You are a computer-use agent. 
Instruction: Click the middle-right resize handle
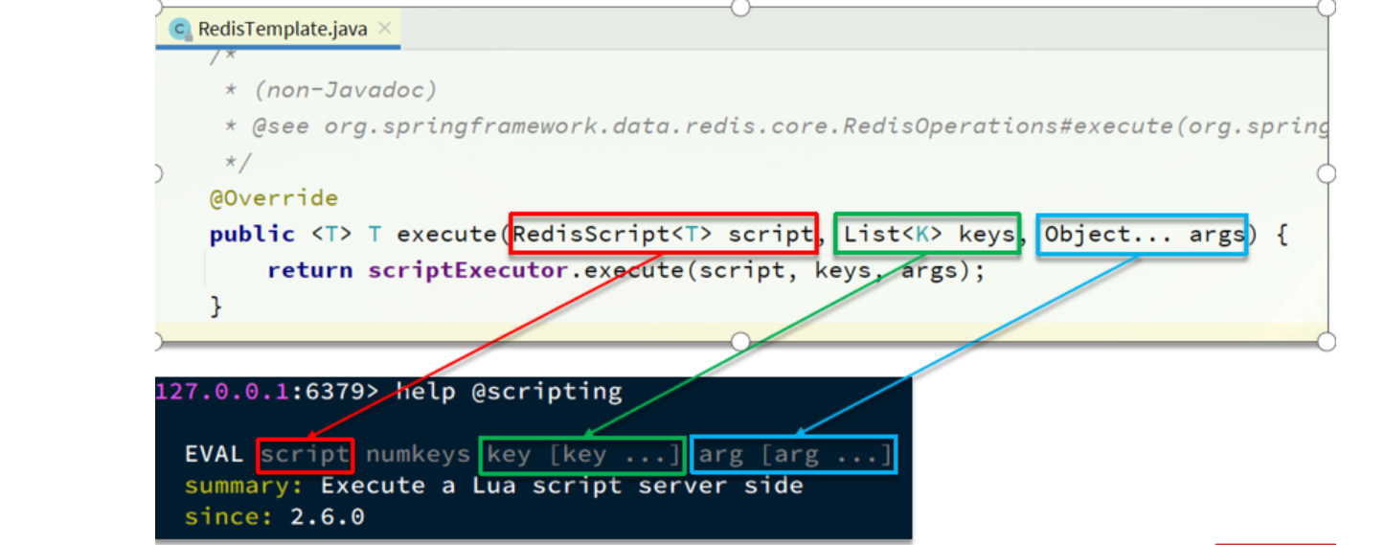[x=1327, y=173]
